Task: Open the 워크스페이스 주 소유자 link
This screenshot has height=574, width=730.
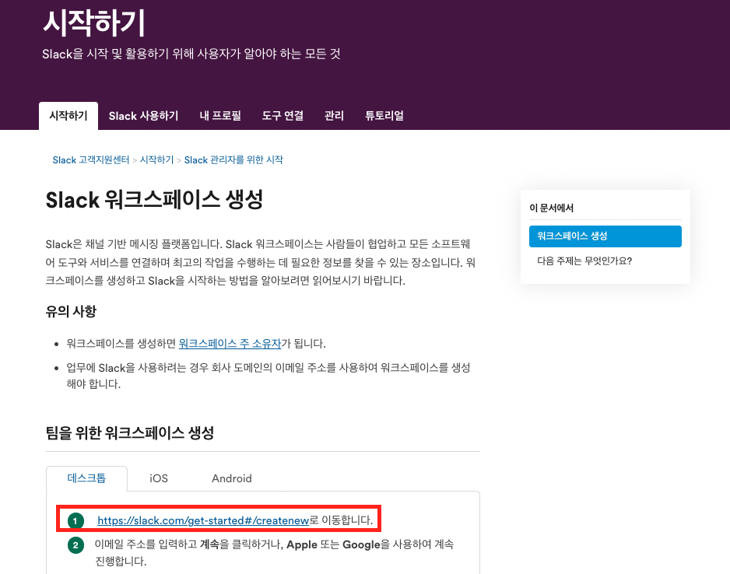Action: point(230,344)
